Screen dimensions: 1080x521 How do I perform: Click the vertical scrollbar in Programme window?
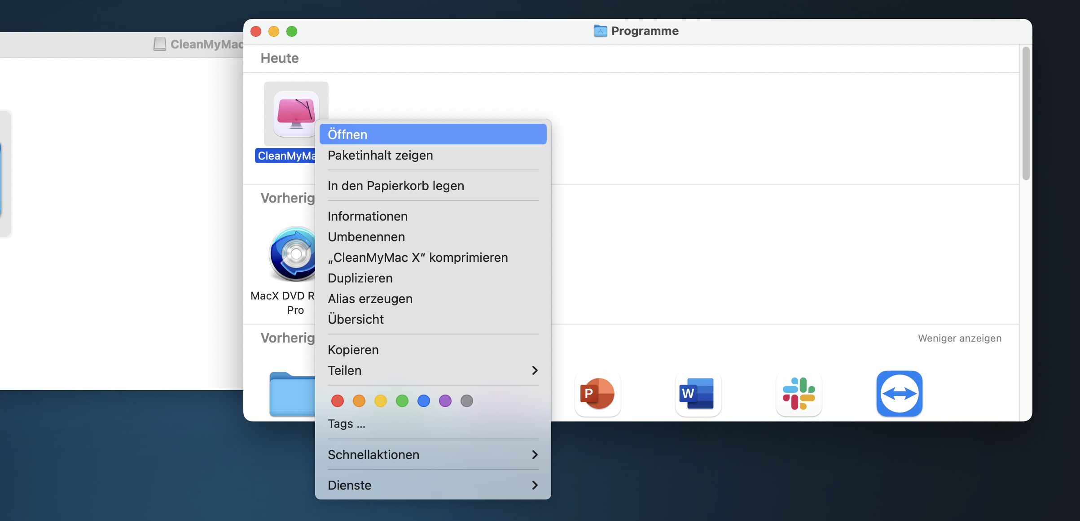pyautogui.click(x=1026, y=114)
